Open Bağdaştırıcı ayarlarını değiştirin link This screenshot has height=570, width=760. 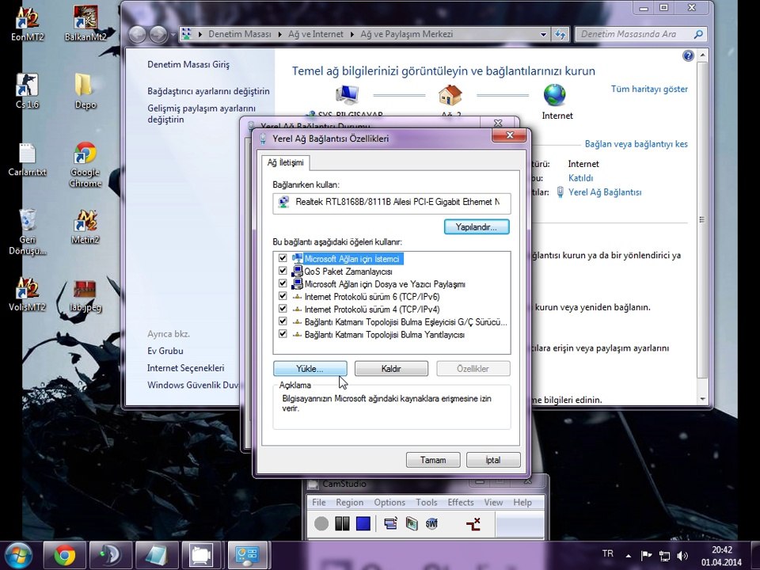[208, 91]
